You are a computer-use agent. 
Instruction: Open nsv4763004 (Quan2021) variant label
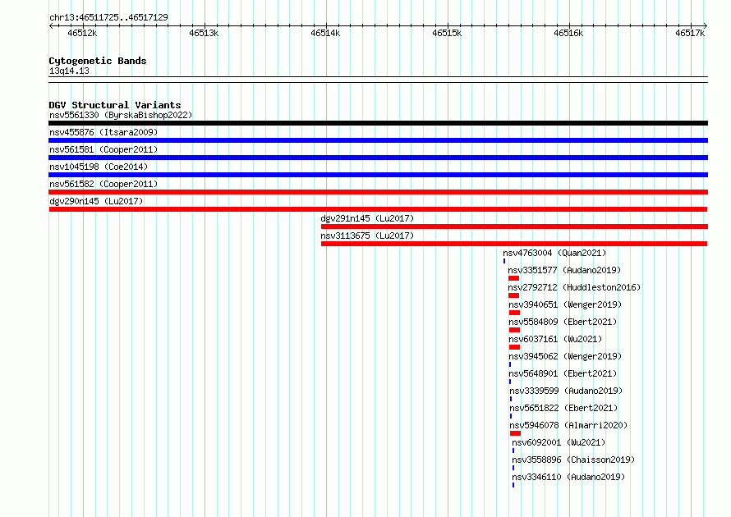554,253
